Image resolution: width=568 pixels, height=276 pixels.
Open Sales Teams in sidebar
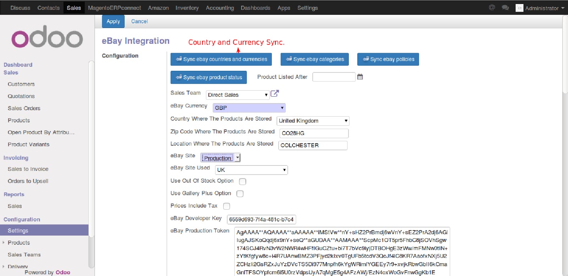coord(24,254)
